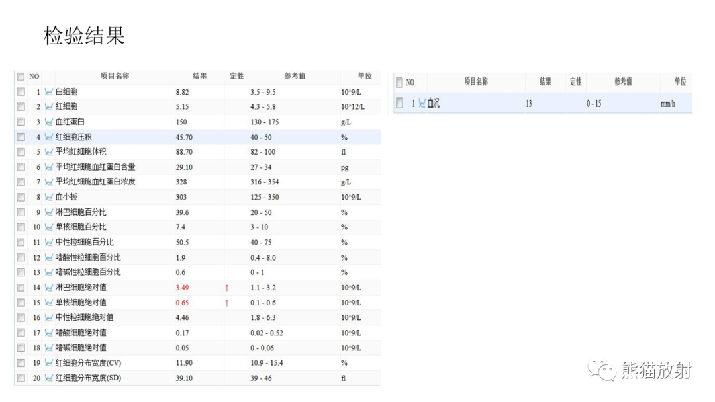Click 结果 header in the left table
This screenshot has width=715, height=402.
(x=199, y=76)
